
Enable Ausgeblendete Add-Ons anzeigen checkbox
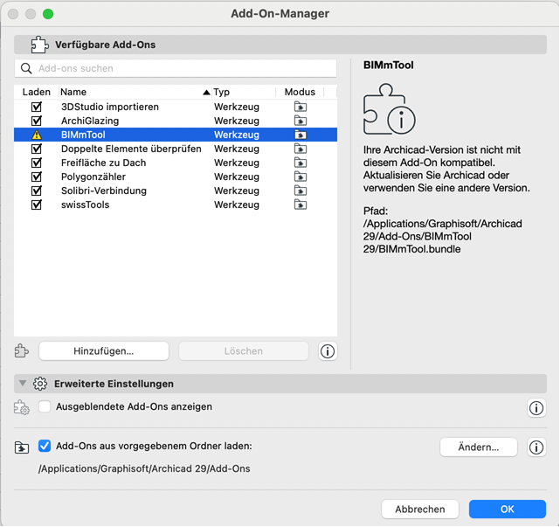coord(45,406)
